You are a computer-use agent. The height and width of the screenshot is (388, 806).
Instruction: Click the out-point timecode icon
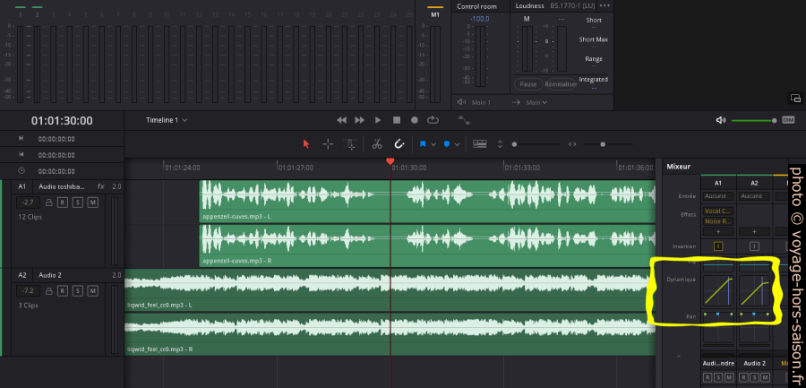click(x=21, y=154)
